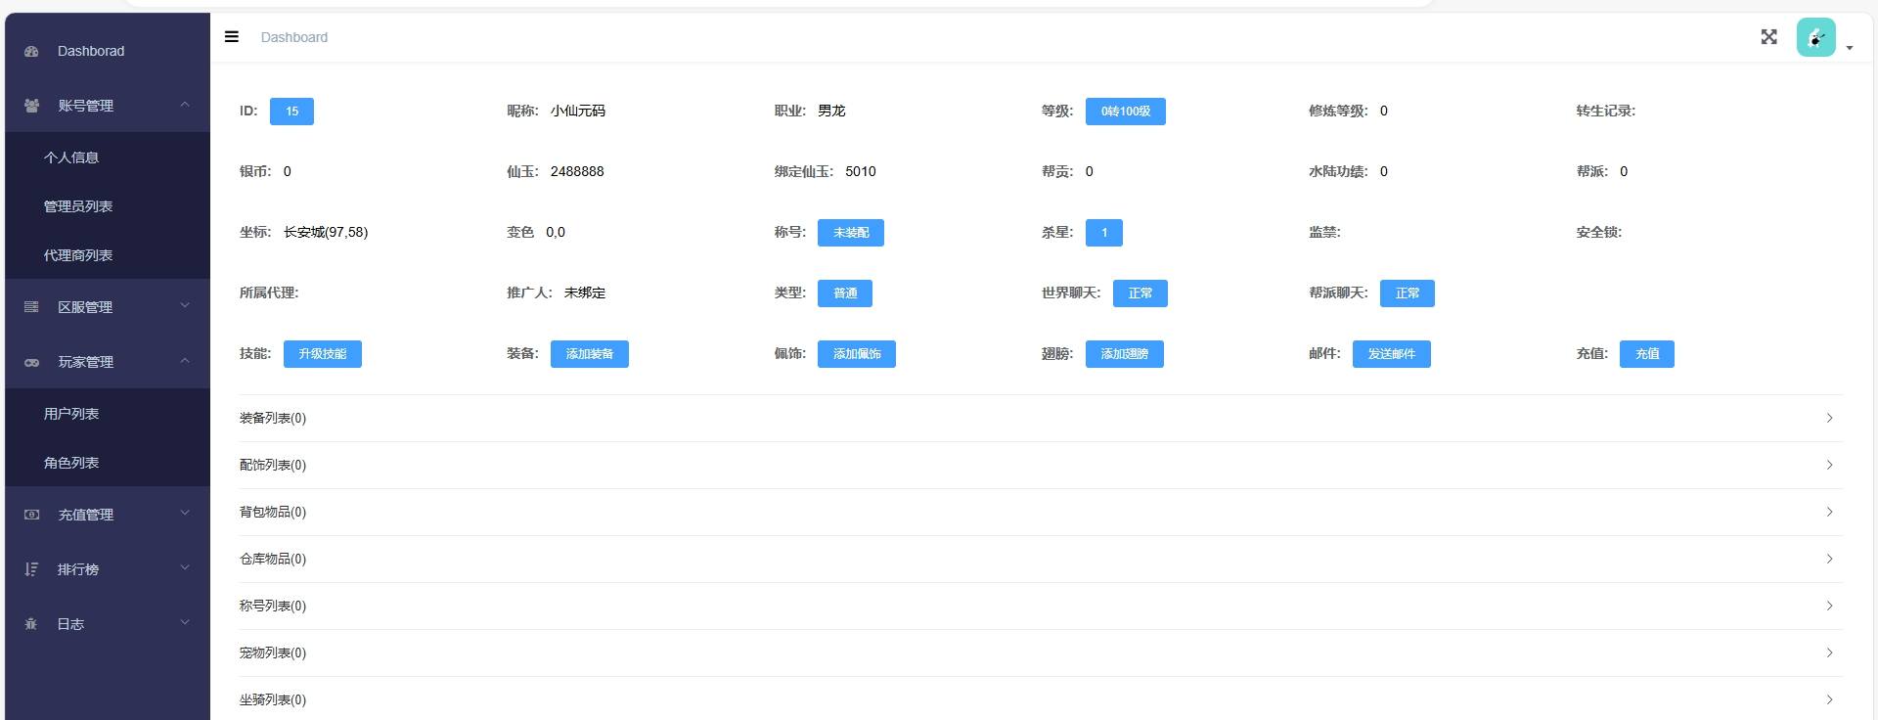This screenshot has width=1878, height=720.
Task: Expand 坐骑列表(0) row arrow
Action: pos(1829,700)
